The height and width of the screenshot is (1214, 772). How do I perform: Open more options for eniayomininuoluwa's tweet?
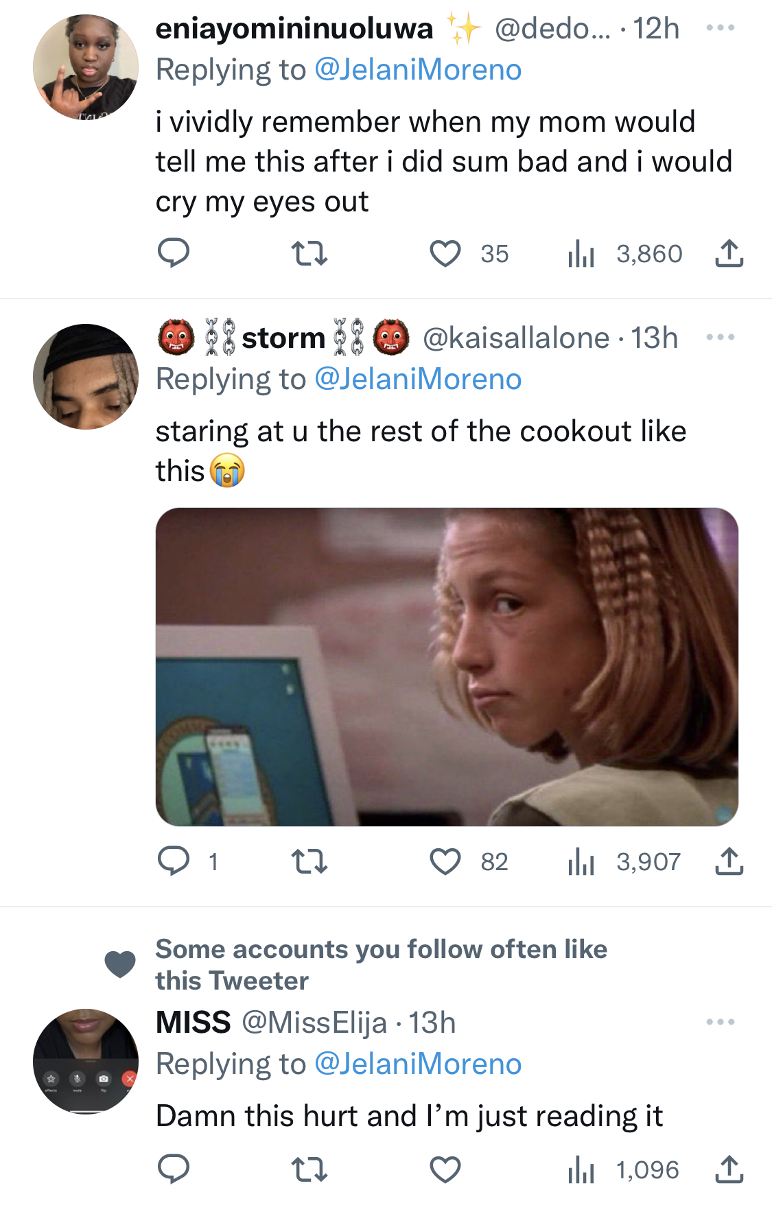(x=721, y=28)
